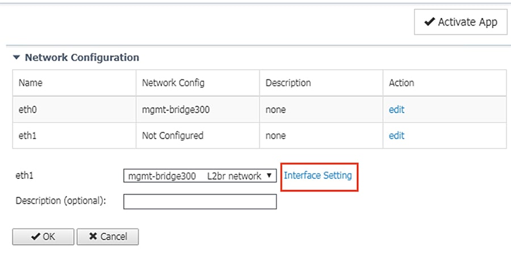Select the eth1 row name cell
The image size is (511, 256).
[x=74, y=135]
